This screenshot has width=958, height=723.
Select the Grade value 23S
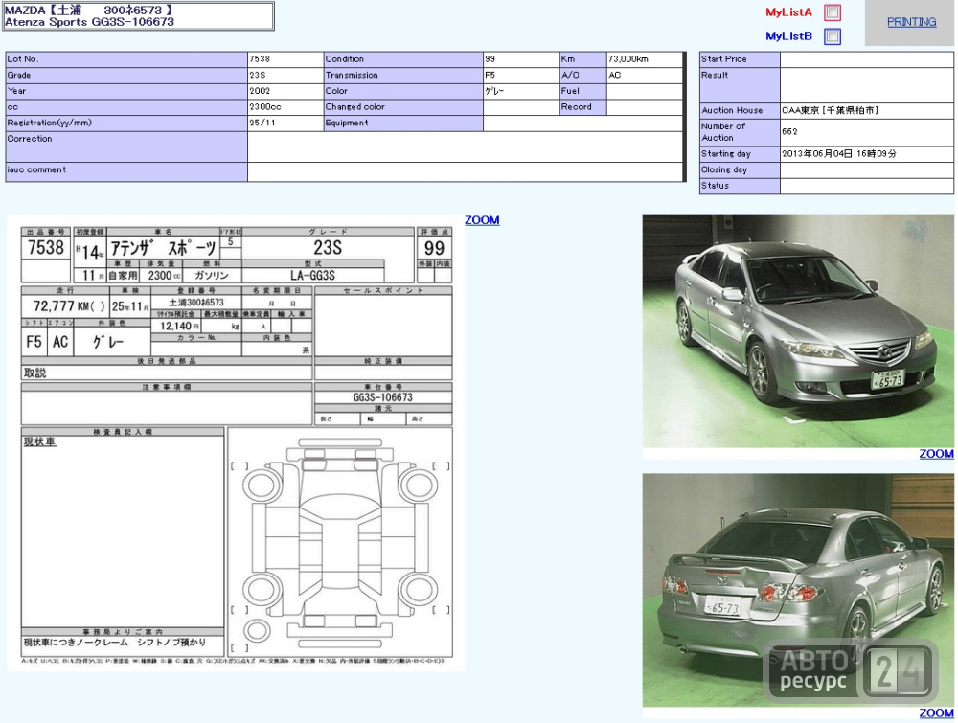(x=257, y=75)
